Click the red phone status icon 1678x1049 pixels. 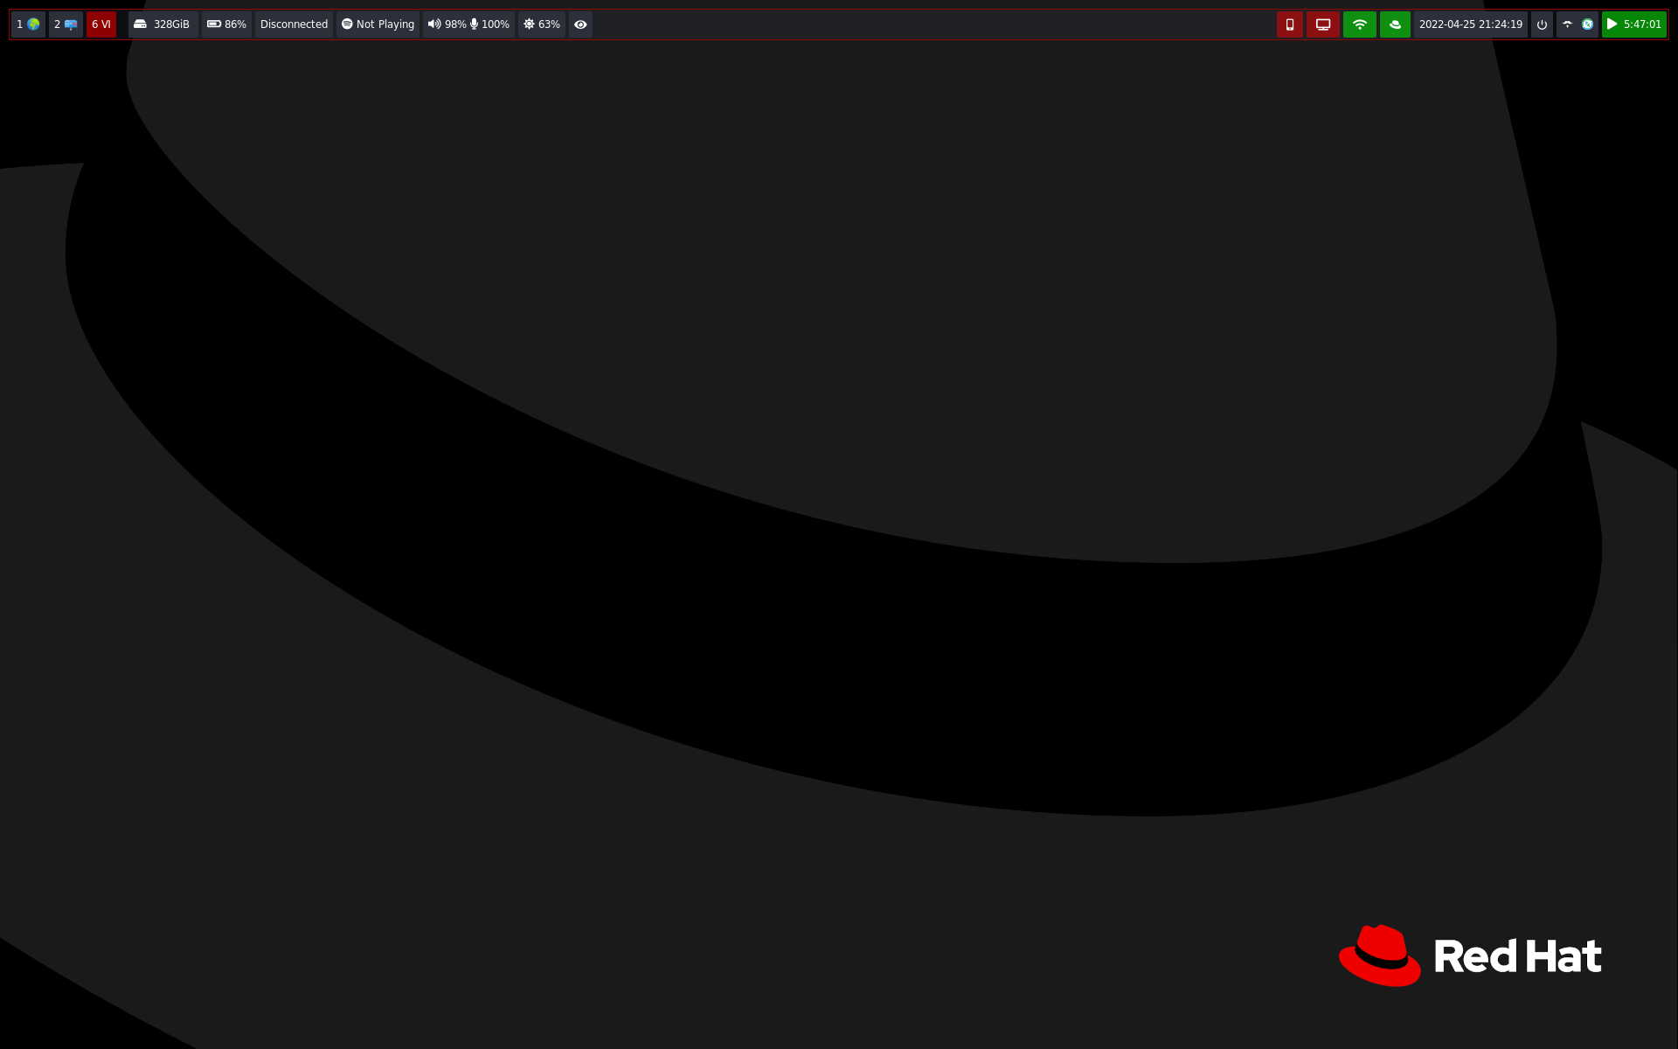coord(1289,24)
